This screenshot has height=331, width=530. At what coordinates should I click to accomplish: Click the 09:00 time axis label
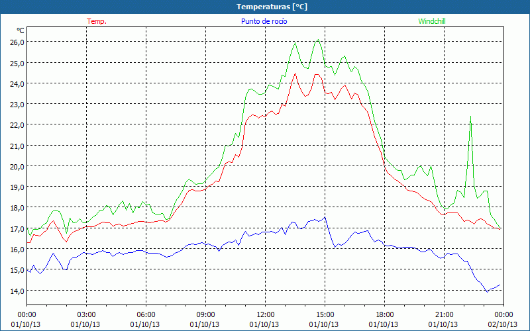[x=206, y=315]
